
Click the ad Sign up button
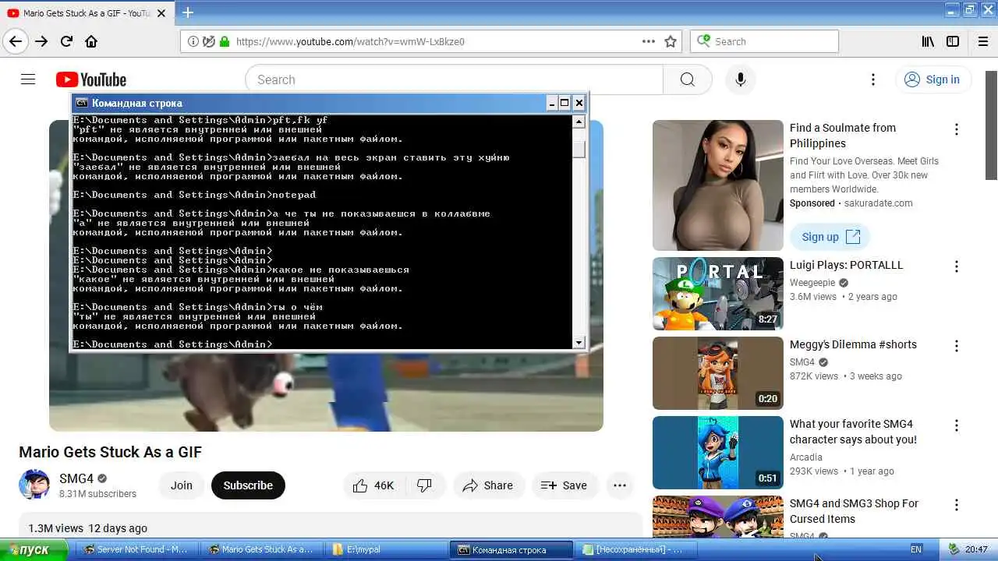tap(830, 237)
